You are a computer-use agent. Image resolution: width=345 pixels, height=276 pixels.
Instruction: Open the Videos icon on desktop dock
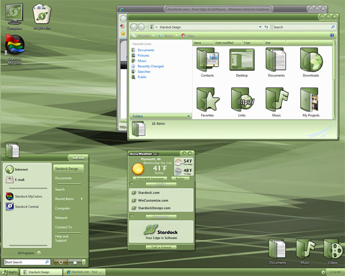pyautogui.click(x=332, y=252)
